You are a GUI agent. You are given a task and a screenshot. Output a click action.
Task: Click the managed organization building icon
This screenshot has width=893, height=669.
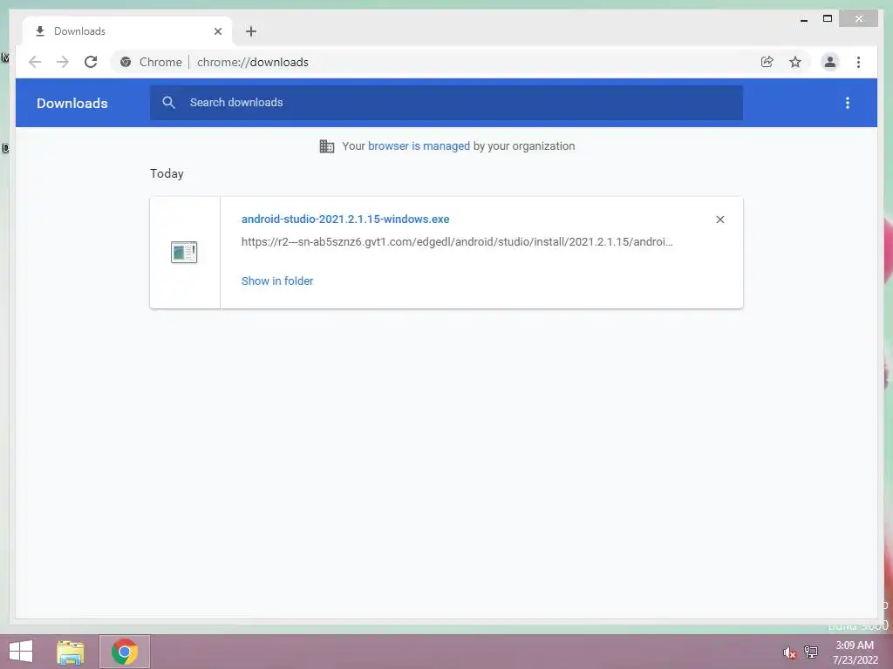tap(327, 146)
